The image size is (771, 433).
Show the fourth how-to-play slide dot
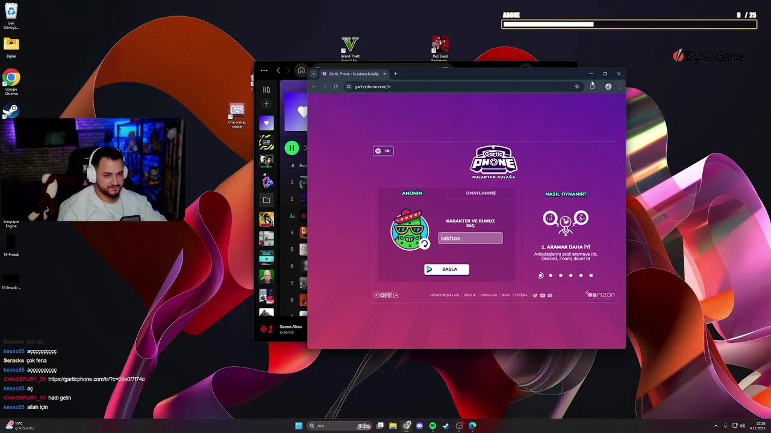(570, 275)
